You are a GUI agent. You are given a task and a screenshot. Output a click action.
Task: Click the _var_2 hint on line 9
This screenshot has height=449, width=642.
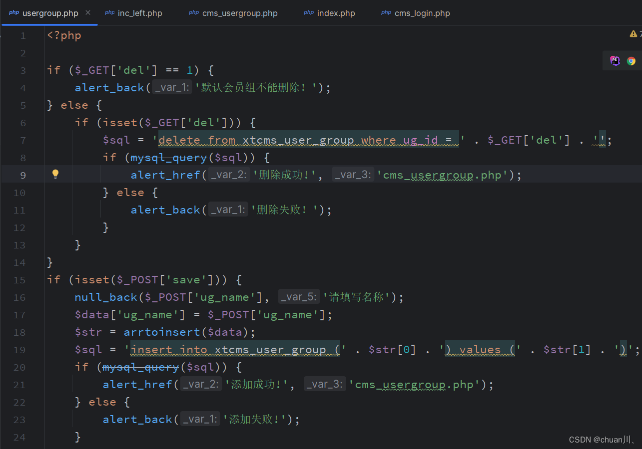[x=229, y=175]
